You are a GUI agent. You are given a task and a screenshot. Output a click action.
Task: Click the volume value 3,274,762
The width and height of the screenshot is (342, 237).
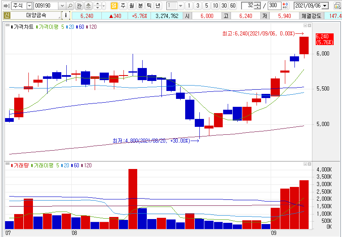click(167, 16)
